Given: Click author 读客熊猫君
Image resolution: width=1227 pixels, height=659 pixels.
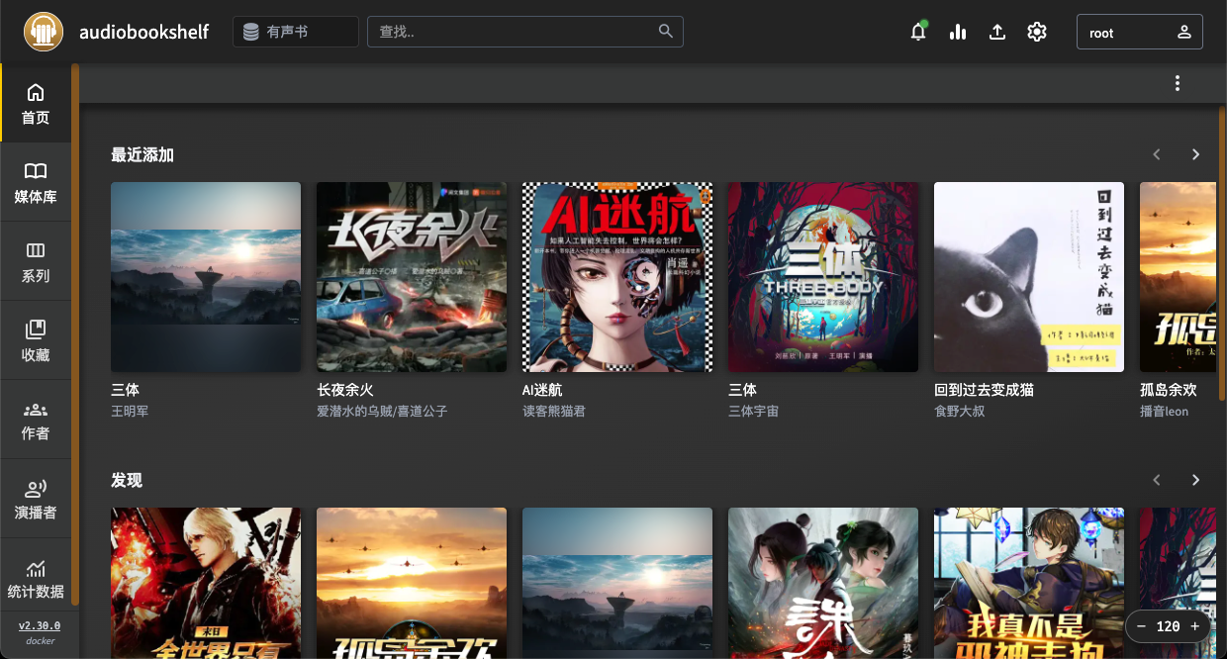Looking at the screenshot, I should click(554, 411).
